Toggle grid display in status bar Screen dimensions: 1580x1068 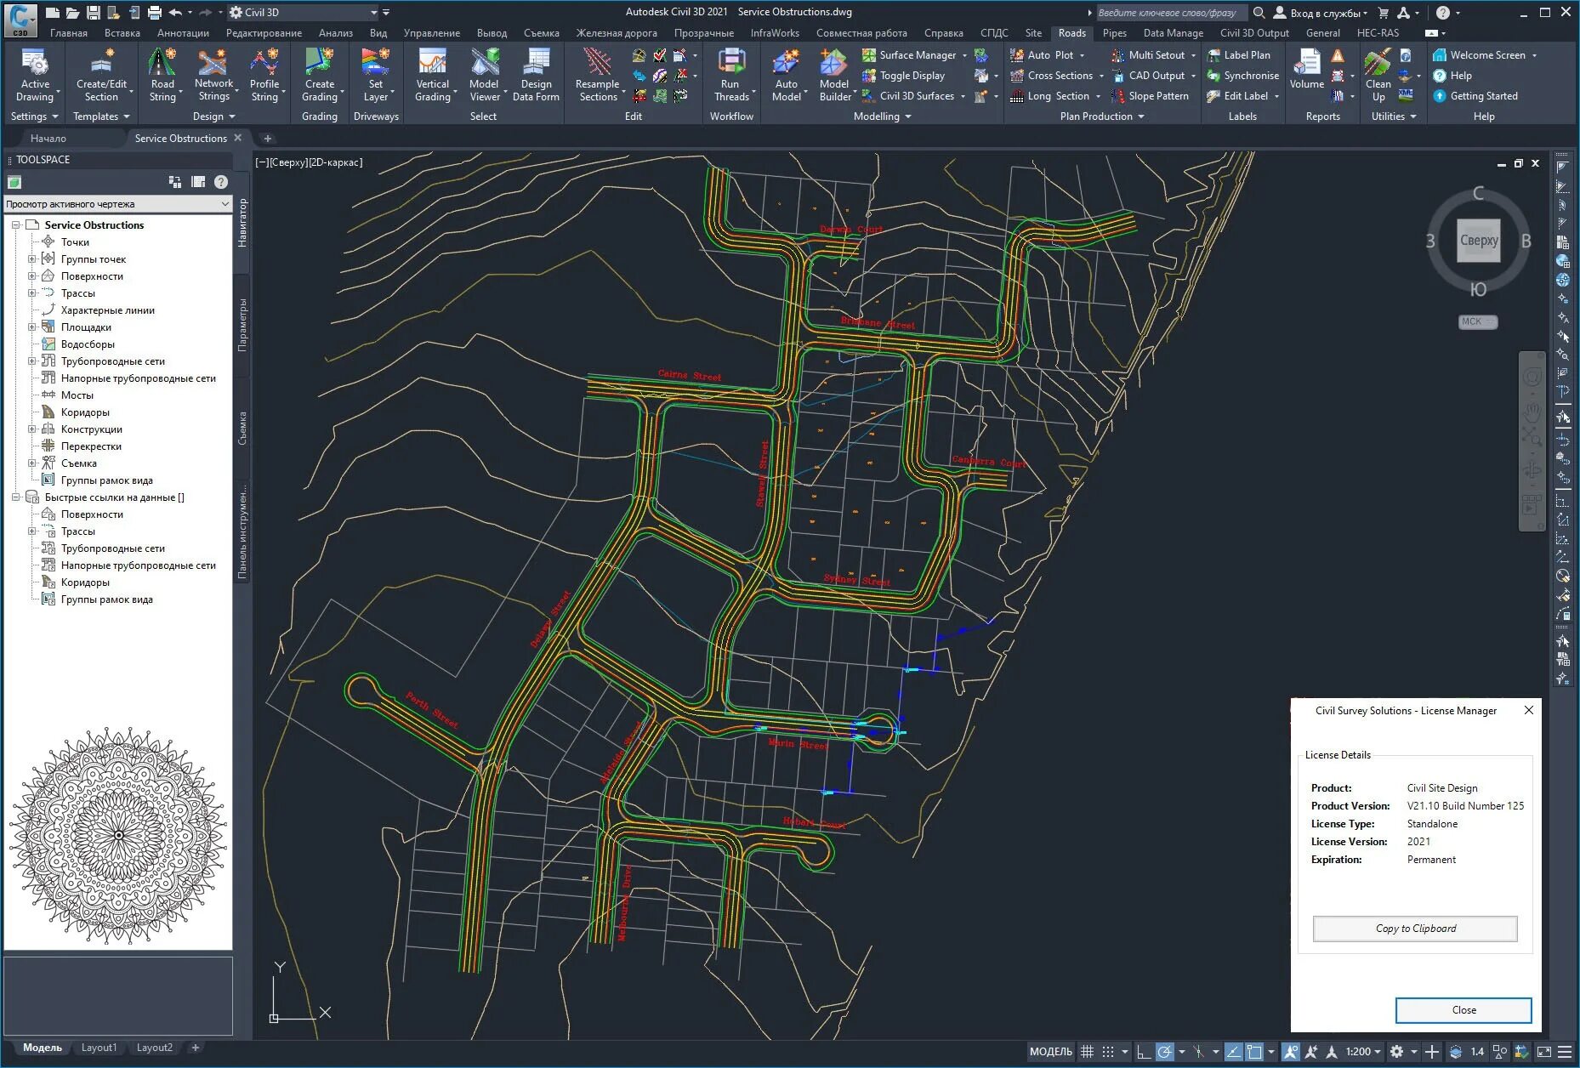[1087, 1052]
